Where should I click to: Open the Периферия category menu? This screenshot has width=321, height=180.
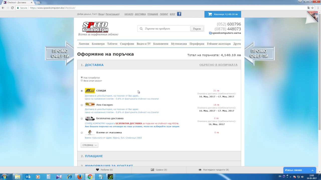pos(197,44)
